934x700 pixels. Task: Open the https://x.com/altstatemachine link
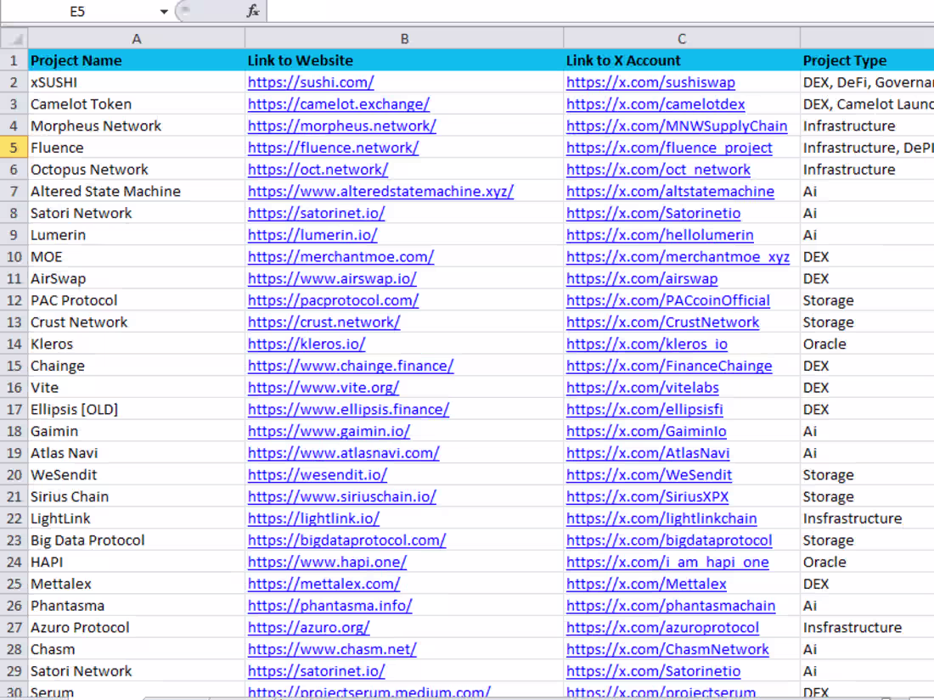click(x=670, y=192)
